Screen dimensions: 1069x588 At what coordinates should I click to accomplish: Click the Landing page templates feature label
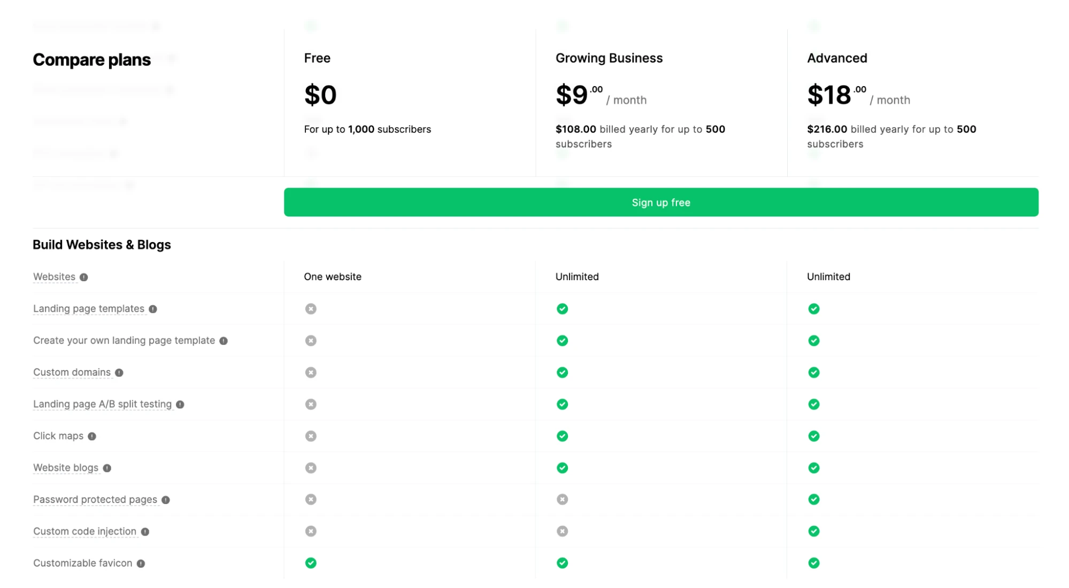click(x=89, y=308)
